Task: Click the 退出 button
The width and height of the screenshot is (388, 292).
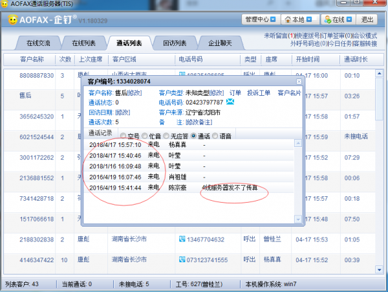Action: pyautogui.click(x=367, y=19)
